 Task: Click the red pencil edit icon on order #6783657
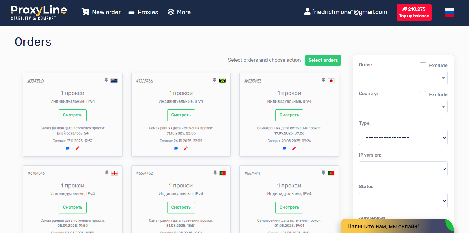(294, 148)
